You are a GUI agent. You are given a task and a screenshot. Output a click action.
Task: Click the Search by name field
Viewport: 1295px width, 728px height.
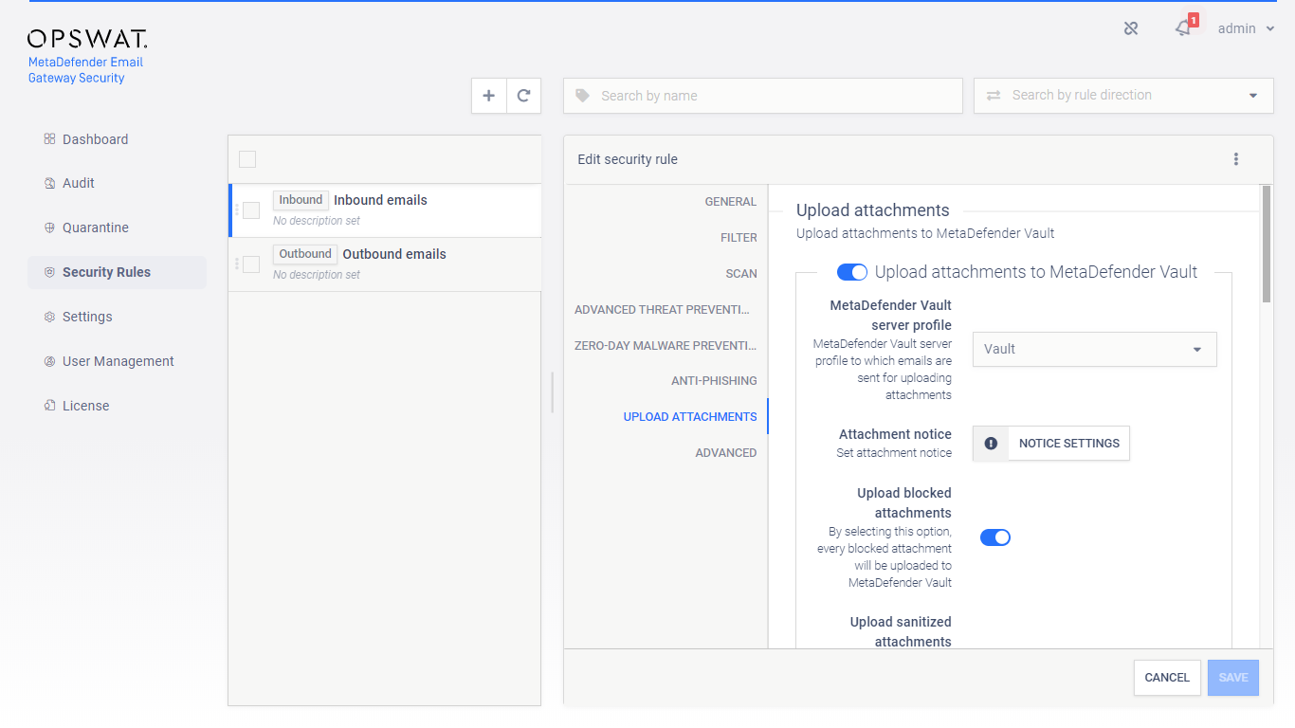tap(763, 96)
